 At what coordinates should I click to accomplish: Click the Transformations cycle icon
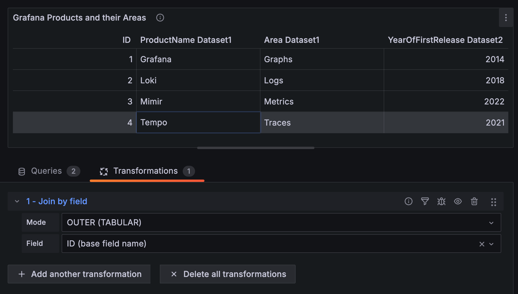pos(103,171)
